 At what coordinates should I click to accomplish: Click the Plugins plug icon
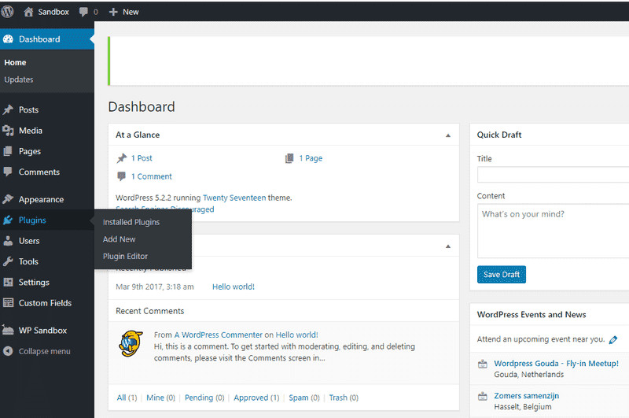point(8,220)
